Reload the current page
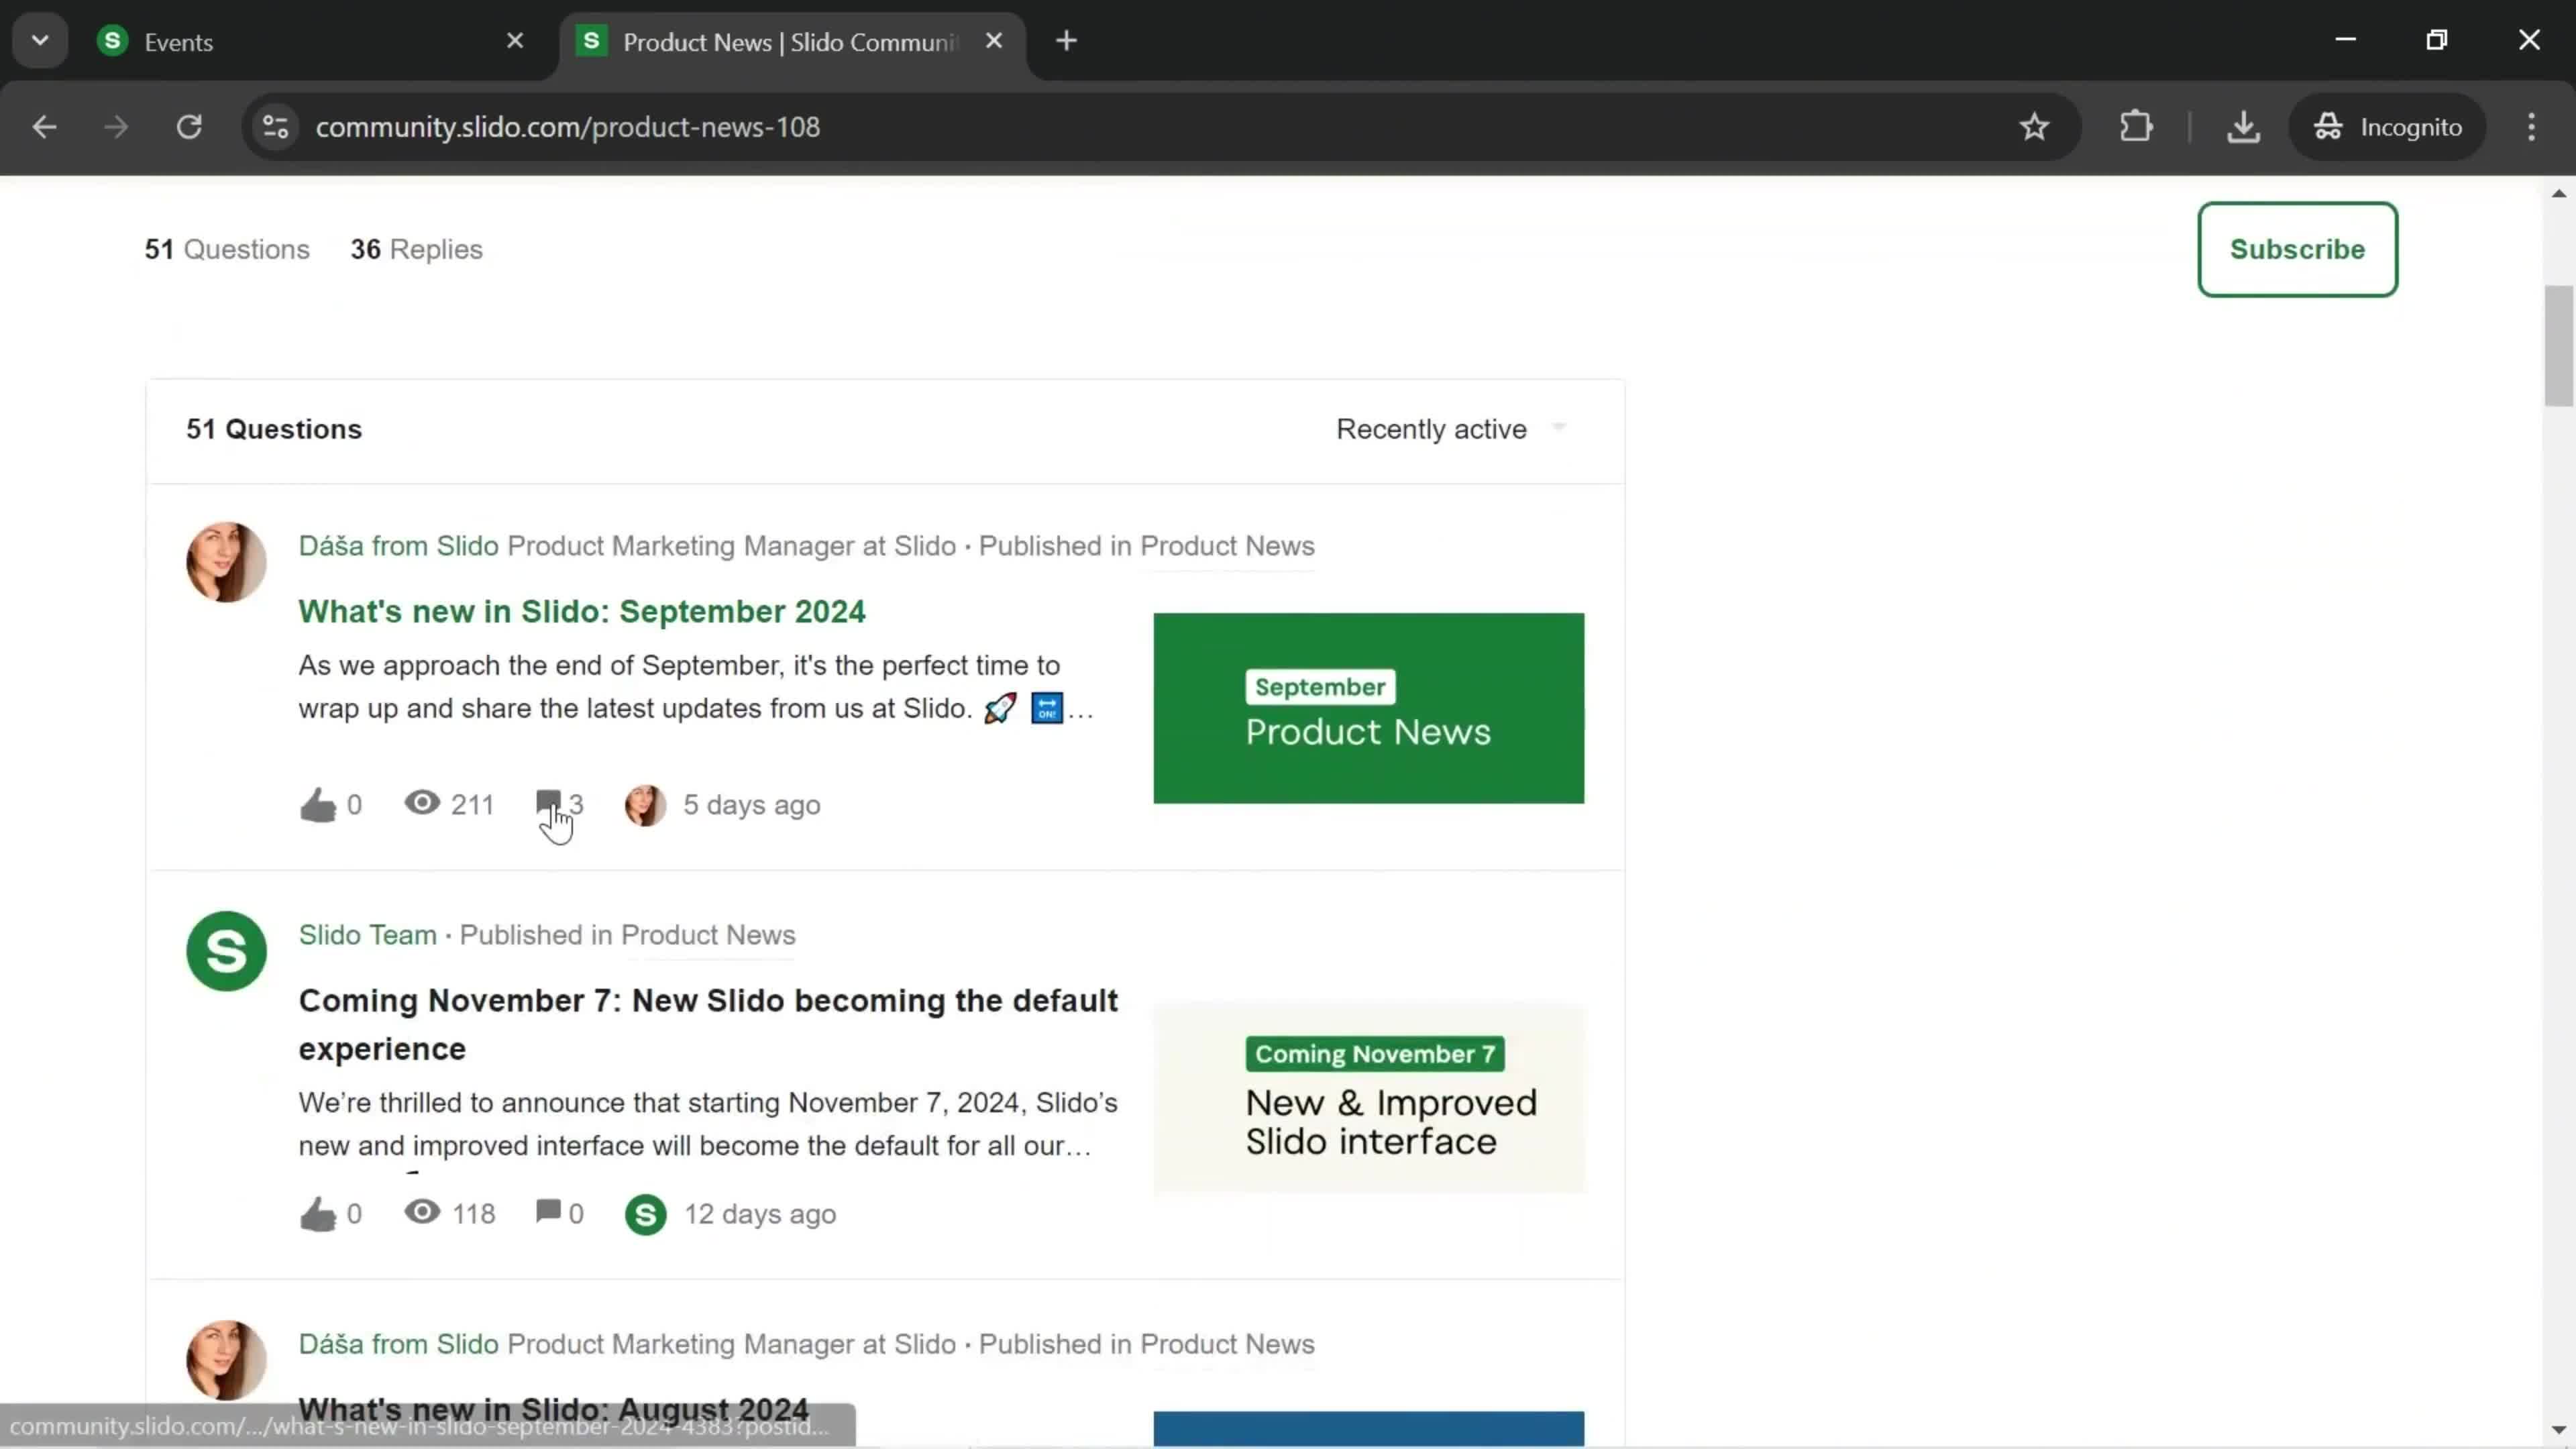 tap(189, 127)
